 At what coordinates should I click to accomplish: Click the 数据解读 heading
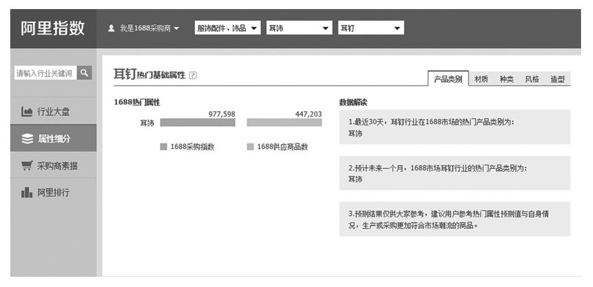[x=353, y=102]
